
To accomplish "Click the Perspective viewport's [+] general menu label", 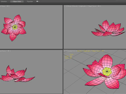I will click(x=65, y=51).
